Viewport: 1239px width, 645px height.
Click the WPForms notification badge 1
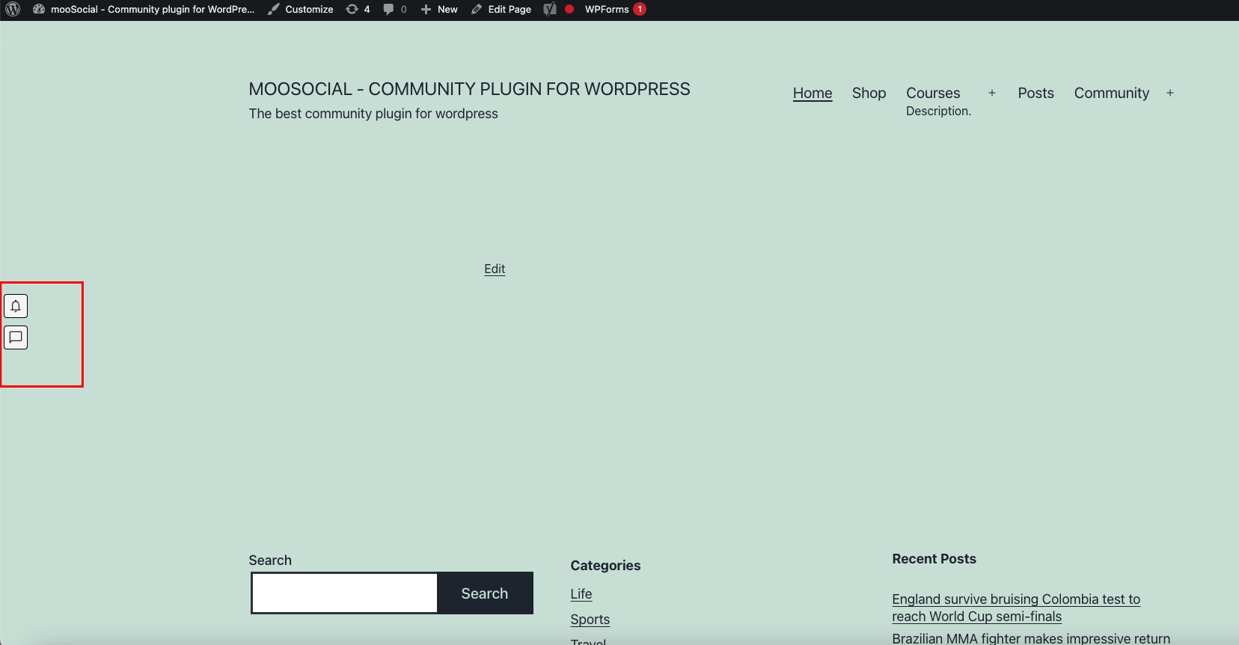pos(640,9)
